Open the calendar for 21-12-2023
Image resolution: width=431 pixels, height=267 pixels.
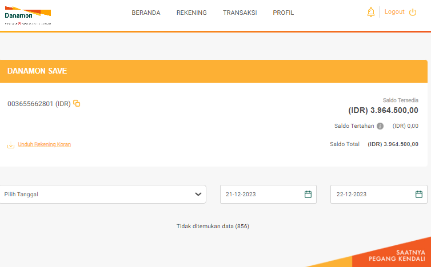point(308,195)
